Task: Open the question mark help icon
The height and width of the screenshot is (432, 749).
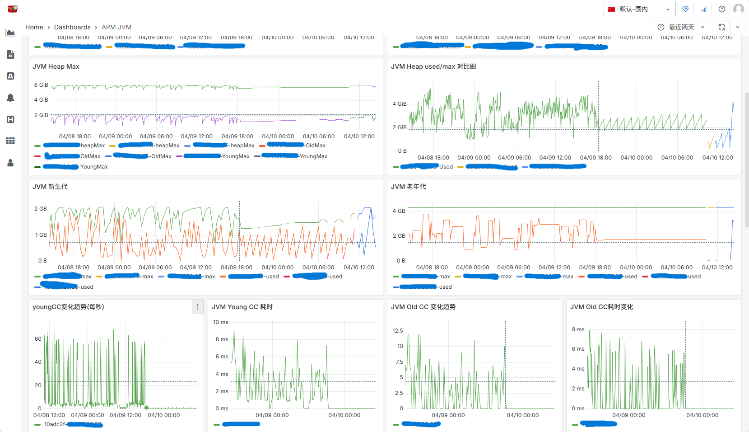Action: [x=722, y=9]
